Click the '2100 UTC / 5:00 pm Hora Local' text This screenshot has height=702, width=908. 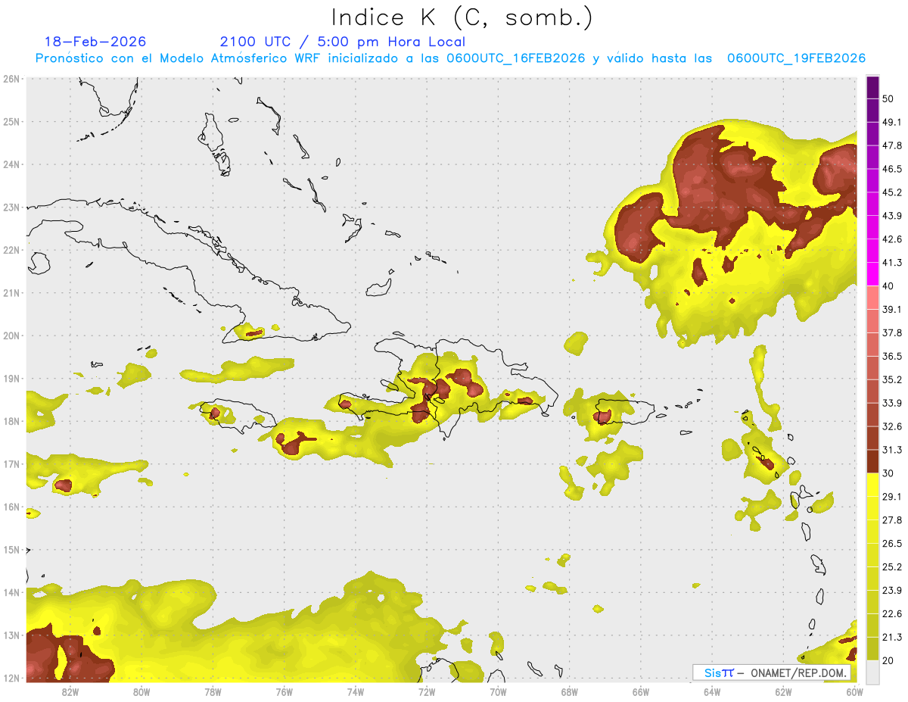point(343,42)
